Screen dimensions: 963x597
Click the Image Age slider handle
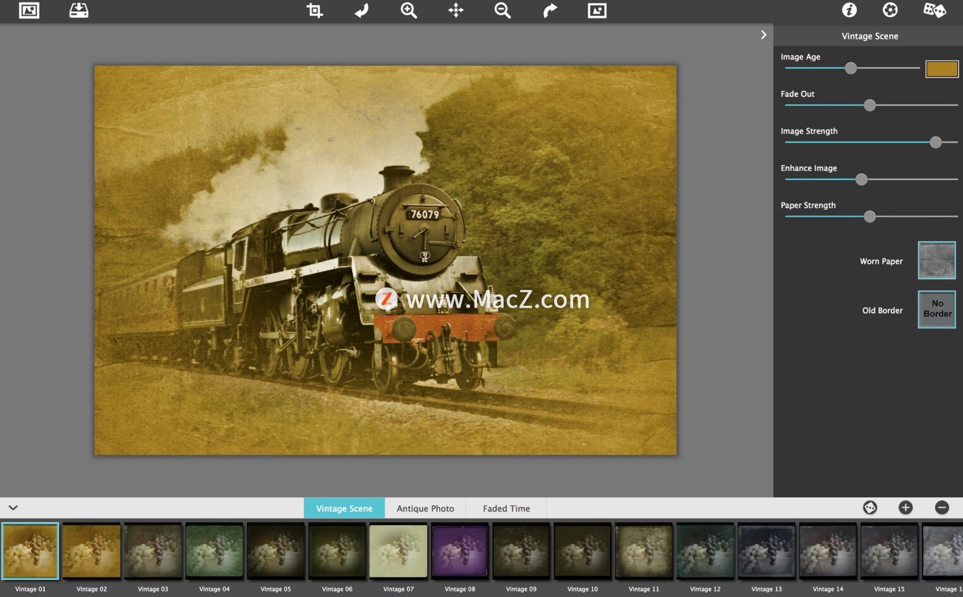pyautogui.click(x=851, y=68)
